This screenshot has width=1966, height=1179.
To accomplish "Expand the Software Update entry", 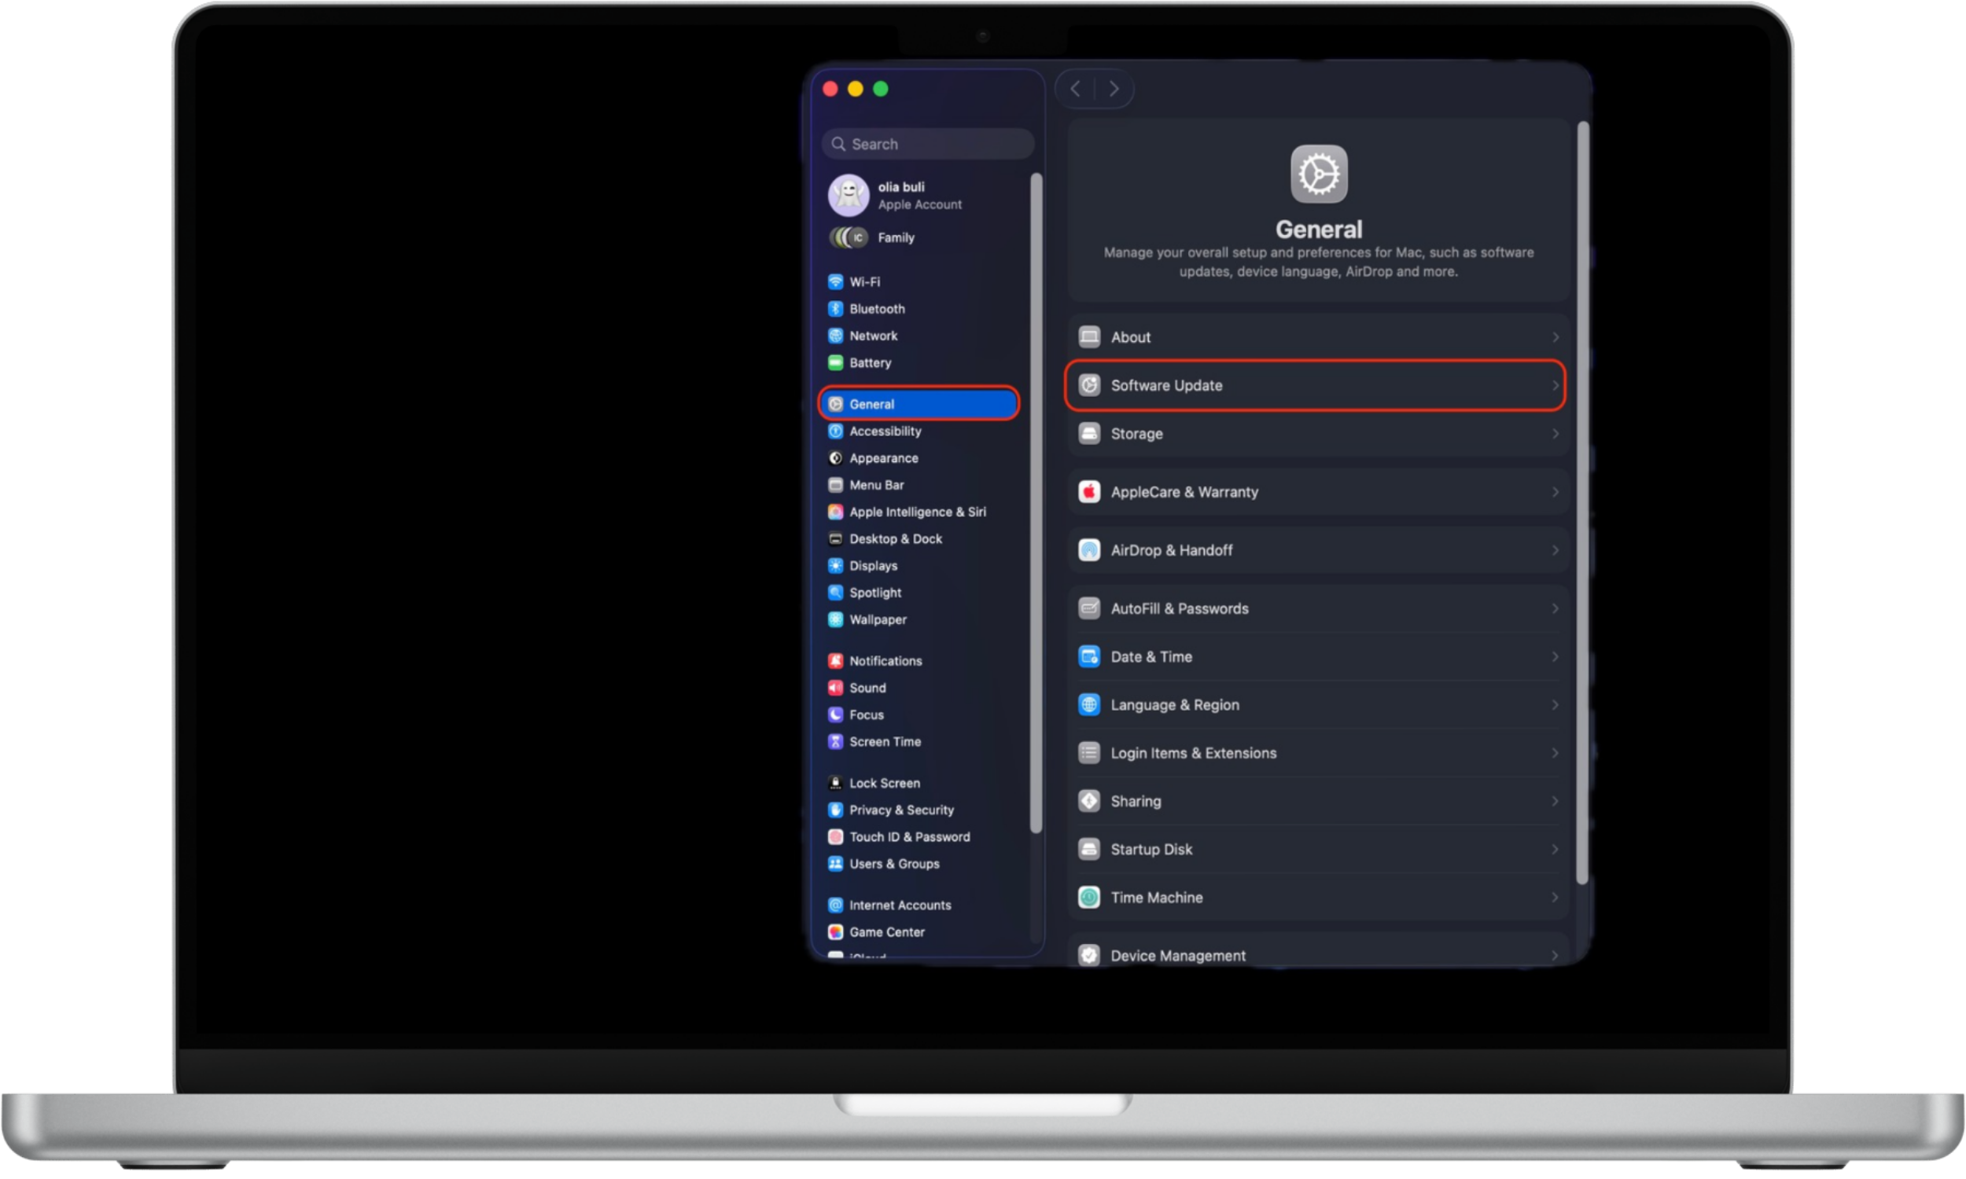I will [1315, 385].
